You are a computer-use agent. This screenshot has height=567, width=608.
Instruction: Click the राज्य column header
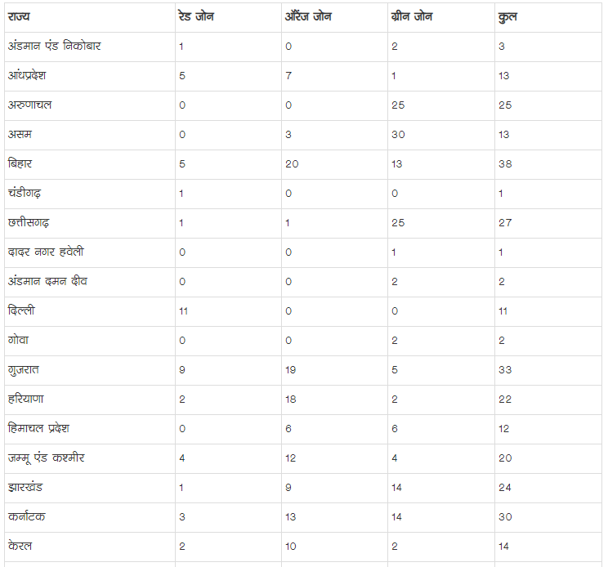(20, 17)
